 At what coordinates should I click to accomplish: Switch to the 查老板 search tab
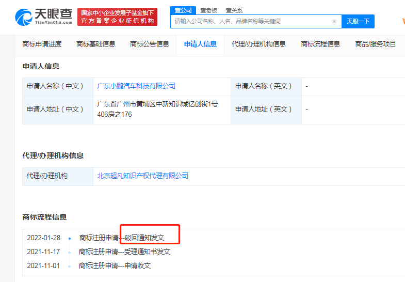tap(208, 10)
